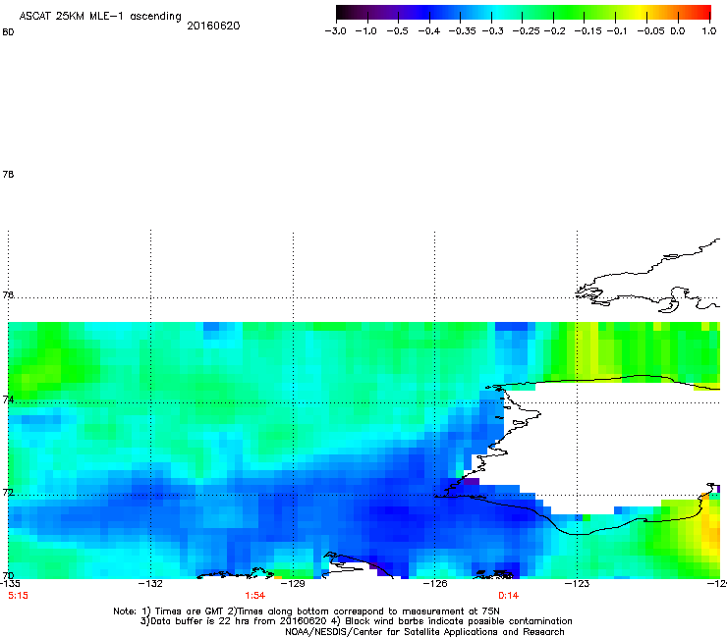This screenshot has width=727, height=638.
Task: Click the colorbar label -0.05
Action: 651,31
